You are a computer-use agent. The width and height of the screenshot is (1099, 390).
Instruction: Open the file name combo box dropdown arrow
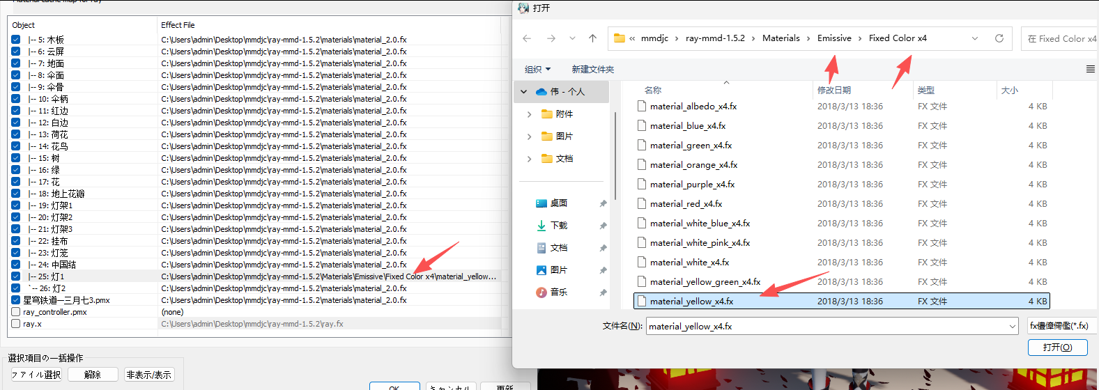pos(1013,326)
